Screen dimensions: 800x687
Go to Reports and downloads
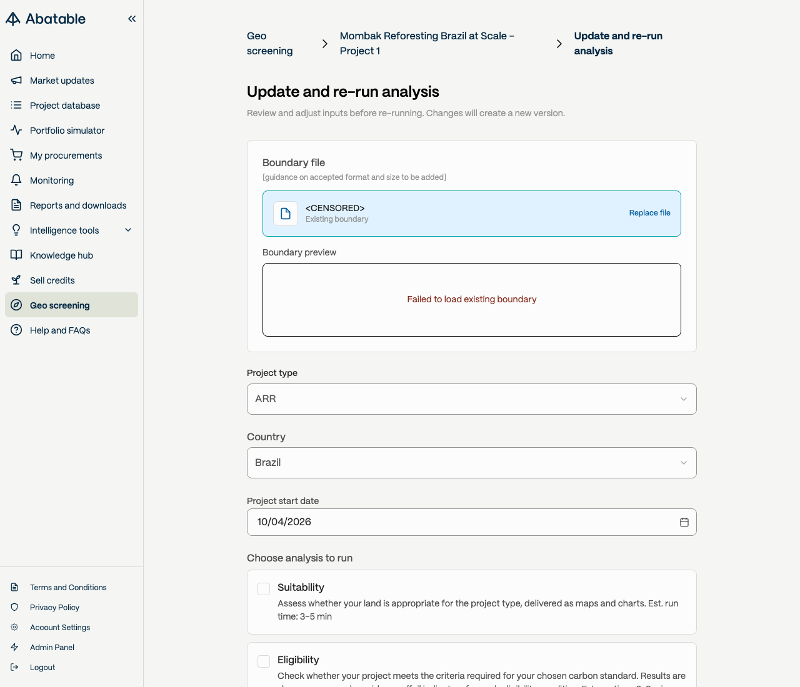point(78,205)
